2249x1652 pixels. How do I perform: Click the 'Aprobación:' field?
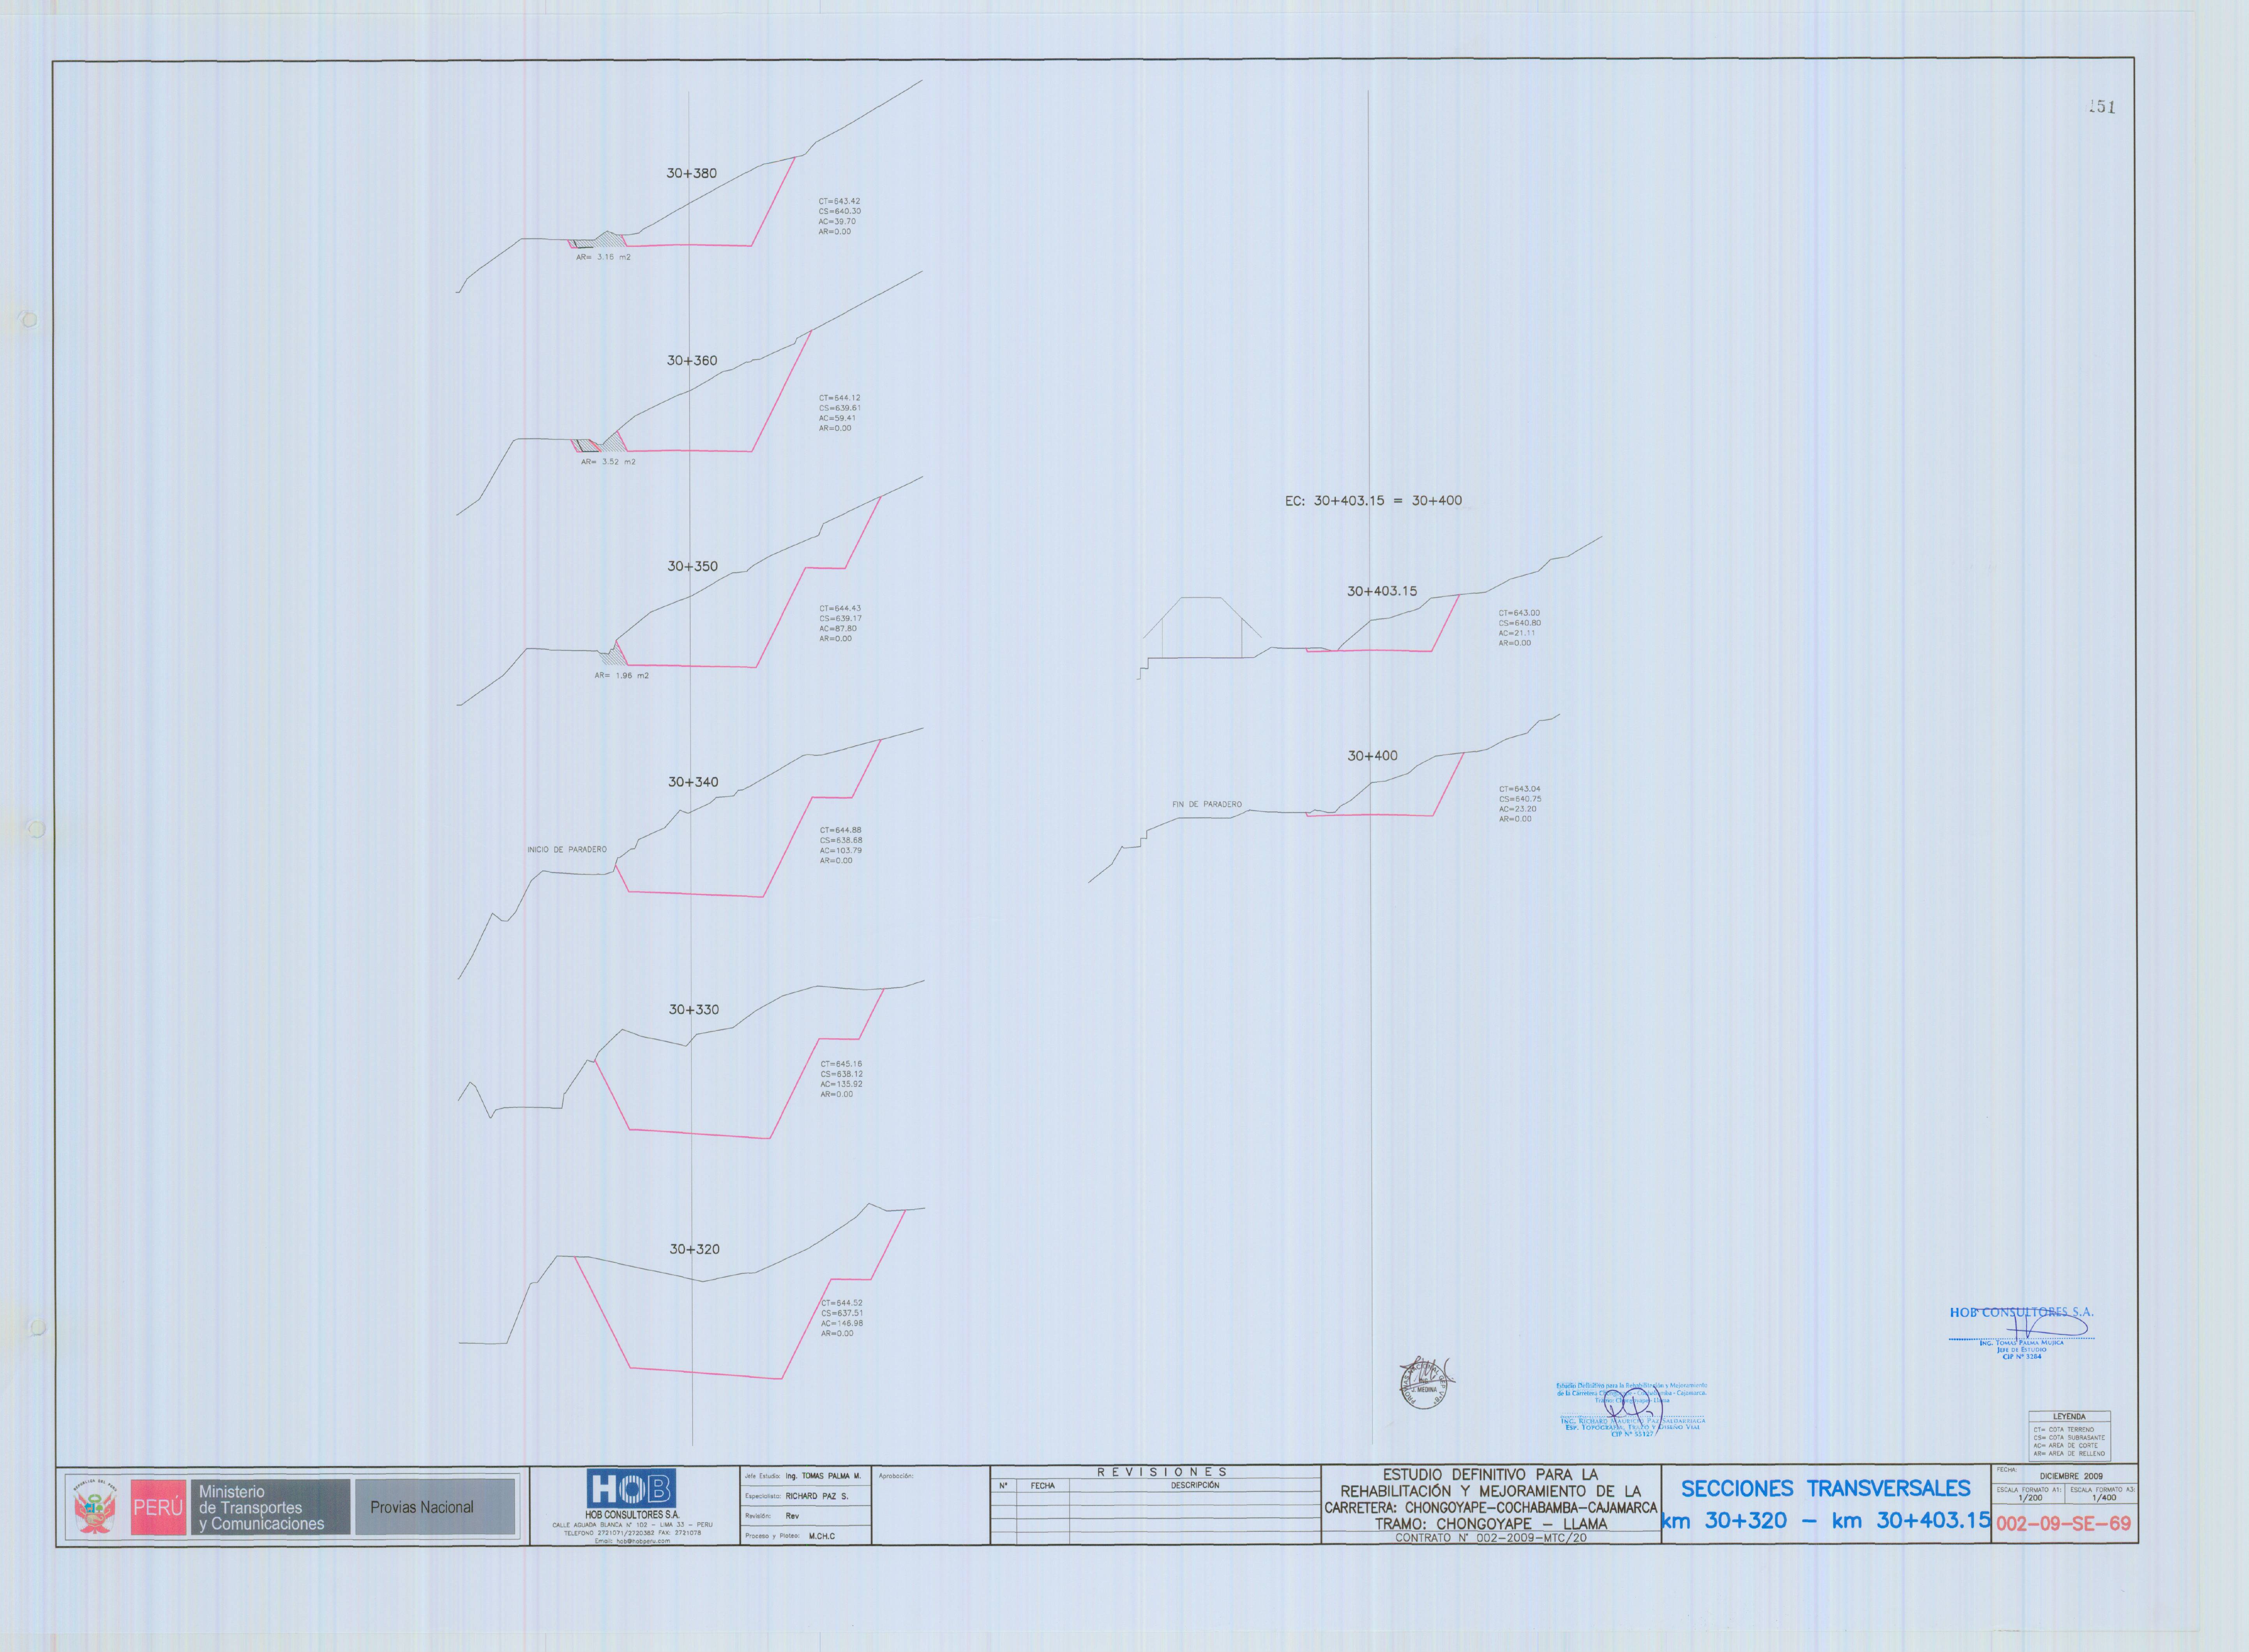point(896,1476)
